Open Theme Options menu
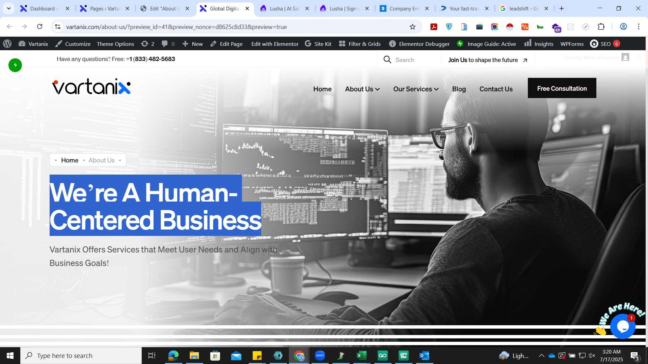 click(x=115, y=44)
